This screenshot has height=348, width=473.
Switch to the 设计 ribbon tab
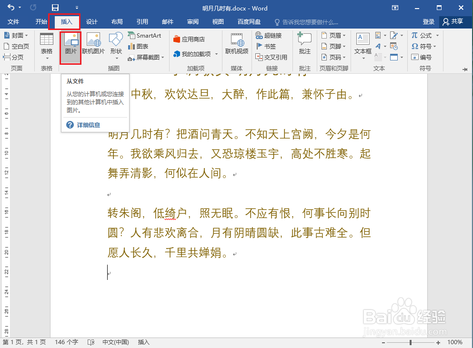pos(92,21)
